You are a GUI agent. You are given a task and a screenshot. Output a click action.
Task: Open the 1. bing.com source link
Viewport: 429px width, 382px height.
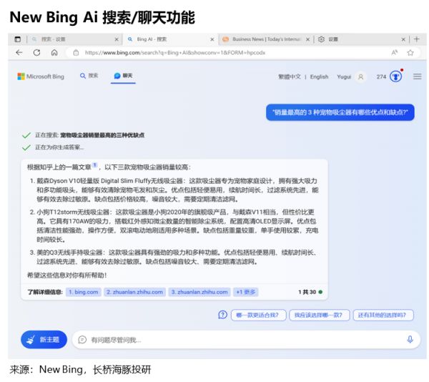point(83,292)
